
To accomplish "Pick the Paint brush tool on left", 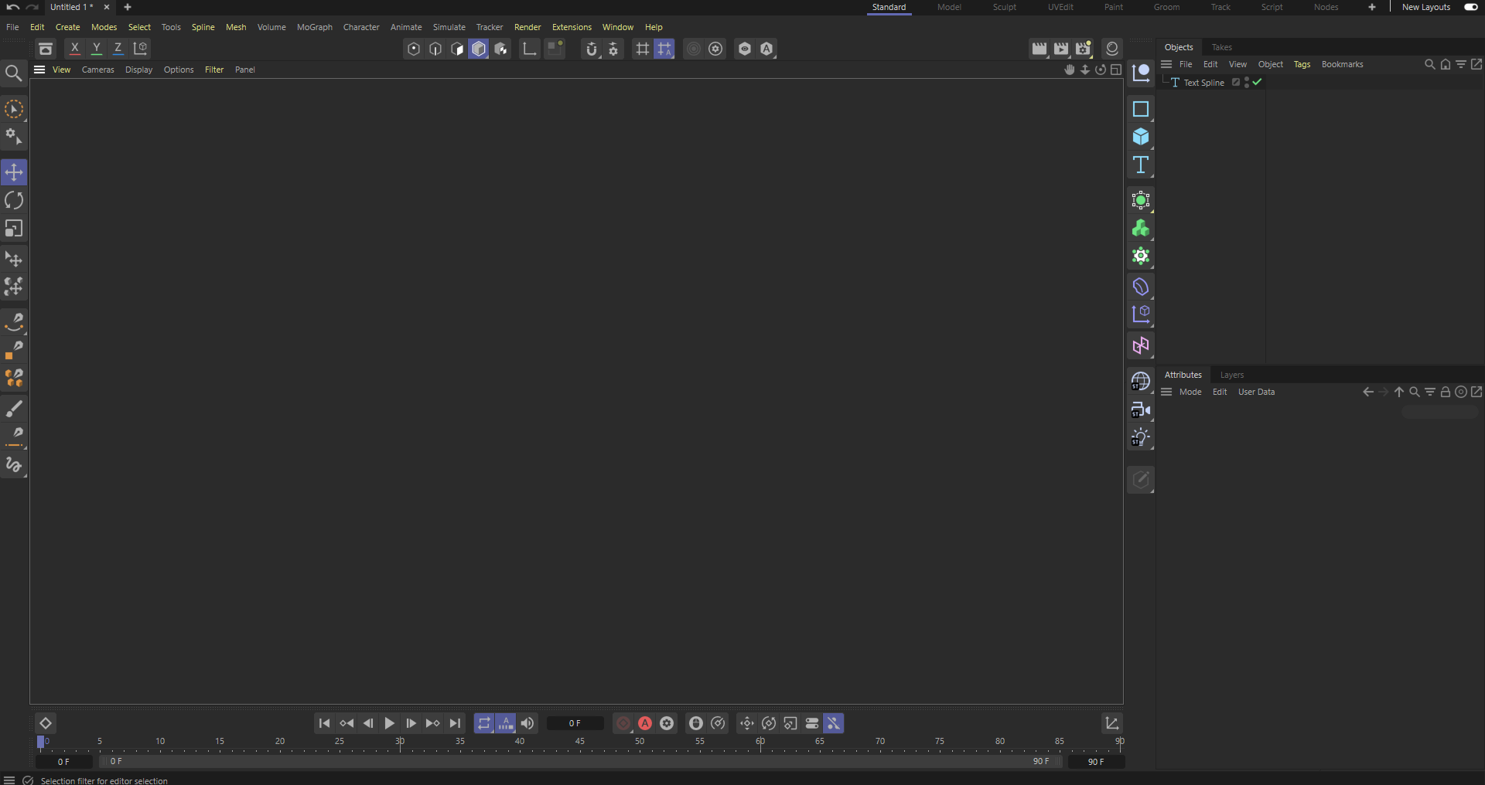I will click(x=14, y=408).
